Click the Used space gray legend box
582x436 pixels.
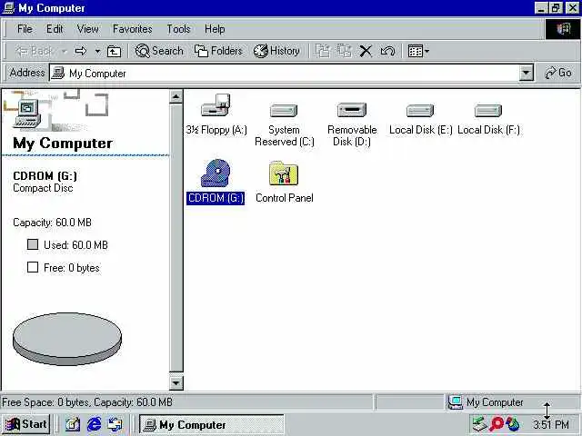click(x=33, y=244)
